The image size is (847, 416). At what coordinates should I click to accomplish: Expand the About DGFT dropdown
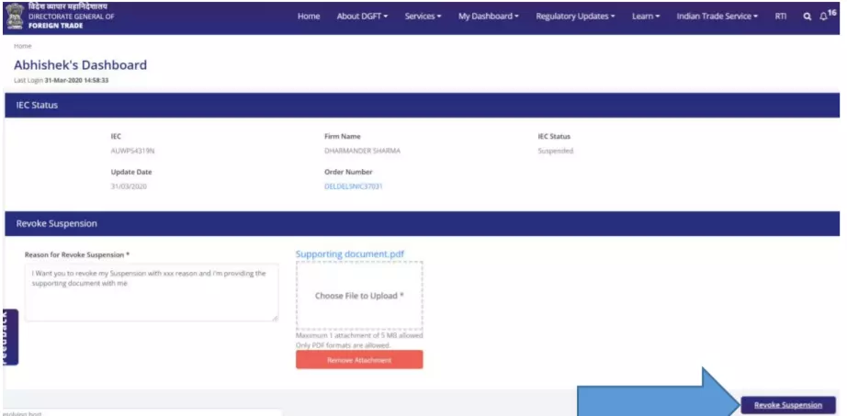click(363, 17)
